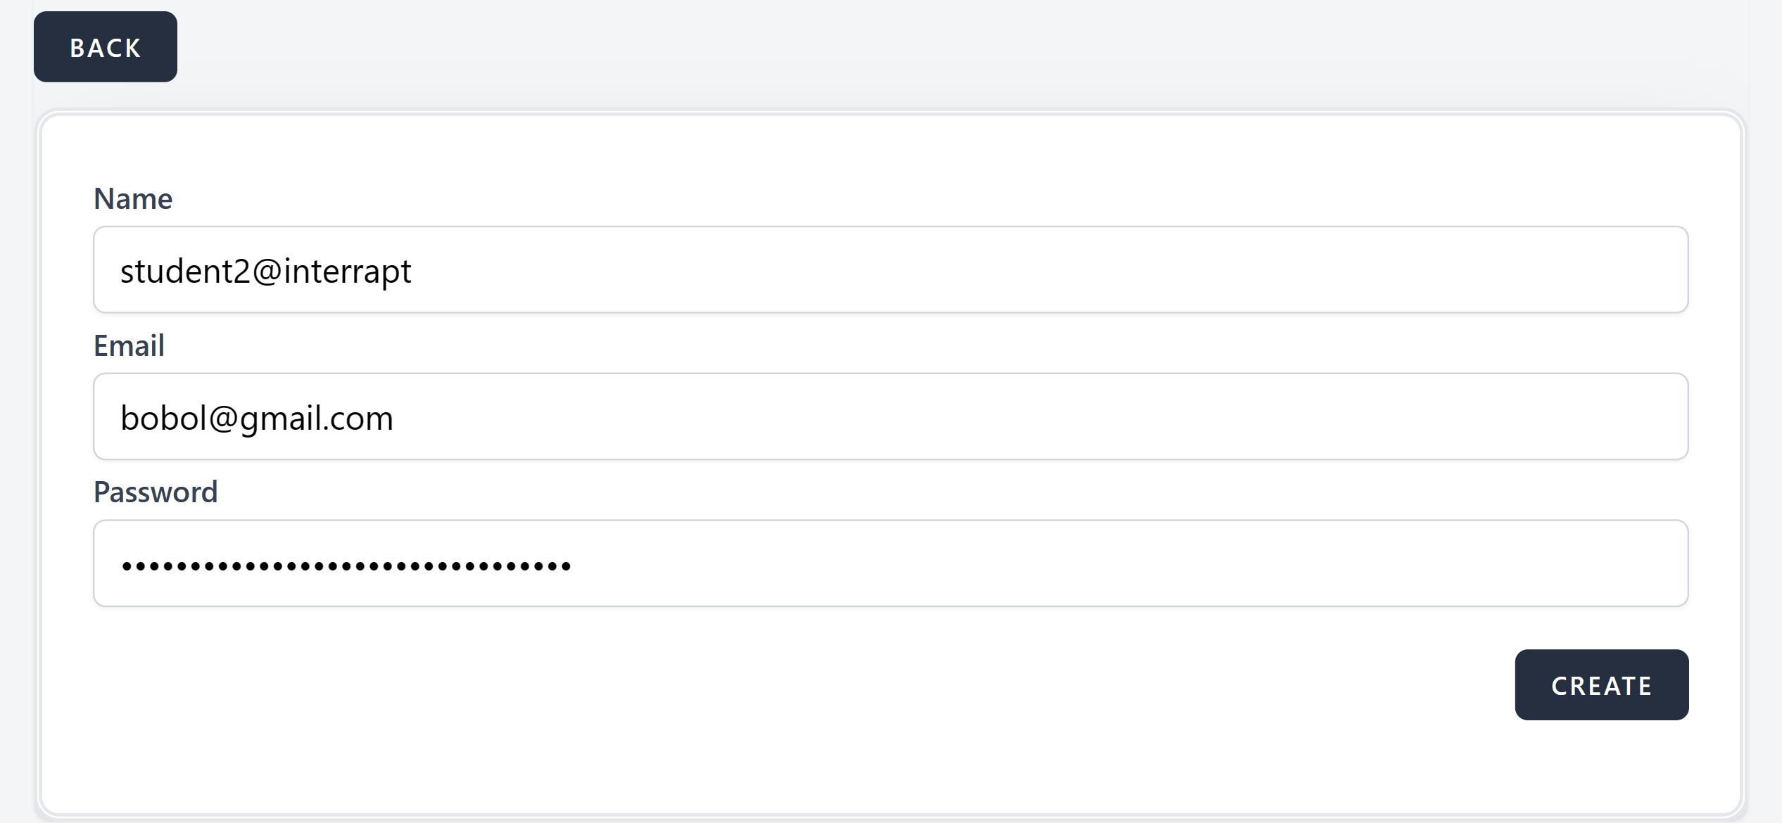Click the text student2@interrapt
The width and height of the screenshot is (1782, 823).
point(265,272)
